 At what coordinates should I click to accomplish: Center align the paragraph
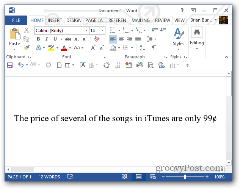[121, 39]
